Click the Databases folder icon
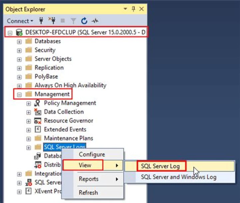The height and width of the screenshot is (203, 240). (x=29, y=41)
